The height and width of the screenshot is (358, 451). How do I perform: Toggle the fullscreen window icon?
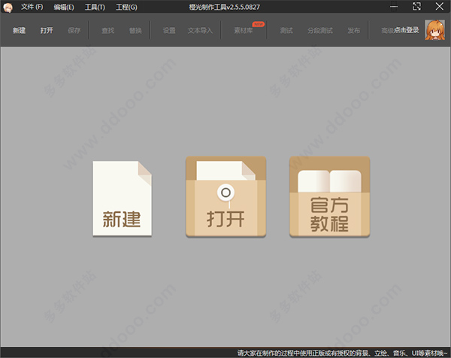tap(416, 7)
